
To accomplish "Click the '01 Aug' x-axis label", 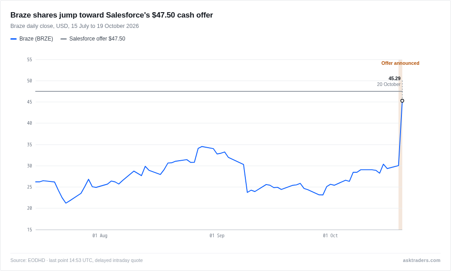I will tap(100, 236).
